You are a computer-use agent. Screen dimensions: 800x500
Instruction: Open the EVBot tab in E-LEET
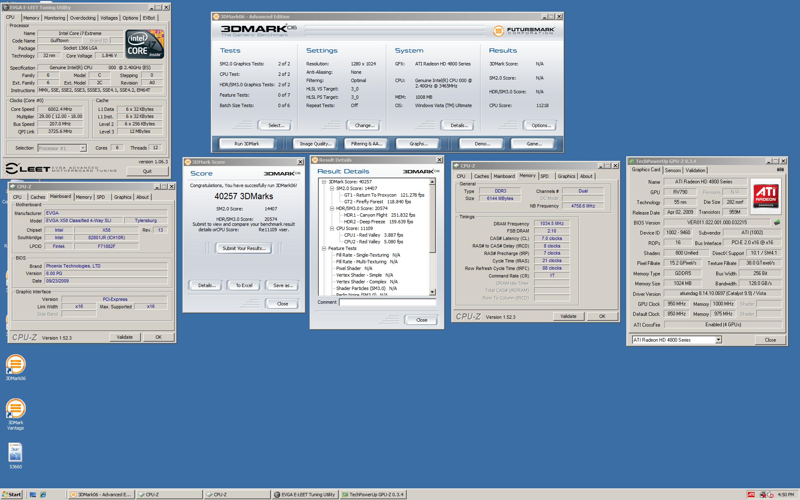pyautogui.click(x=149, y=18)
